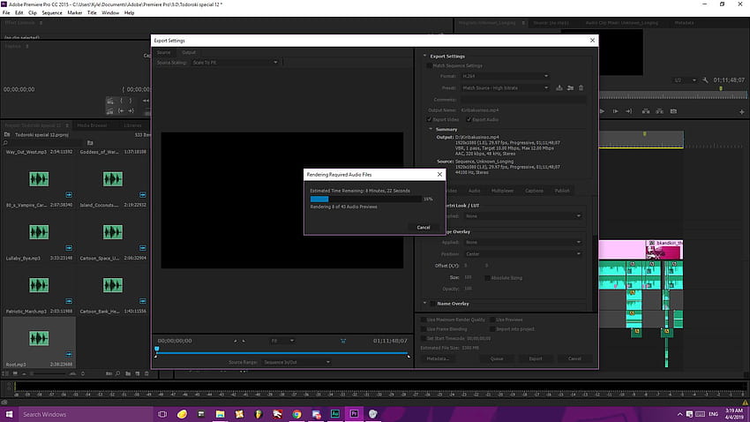750x422 pixels.
Task: Click Step Forward in Program monitor transport
Action: point(616,111)
